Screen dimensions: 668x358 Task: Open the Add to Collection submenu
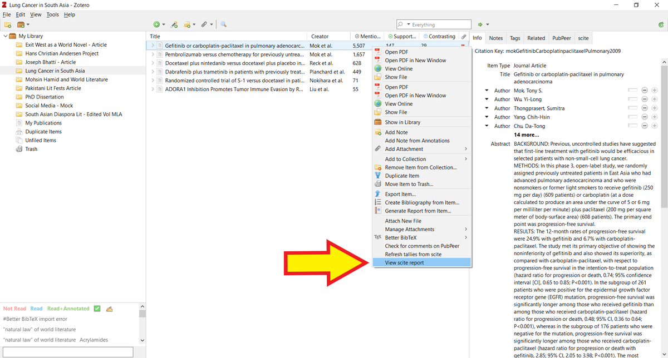click(x=421, y=159)
